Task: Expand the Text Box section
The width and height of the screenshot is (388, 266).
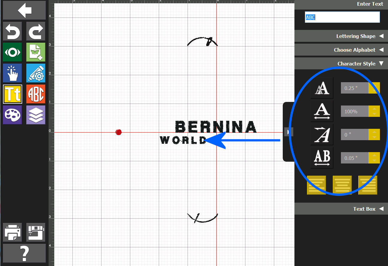Action: (x=341, y=209)
